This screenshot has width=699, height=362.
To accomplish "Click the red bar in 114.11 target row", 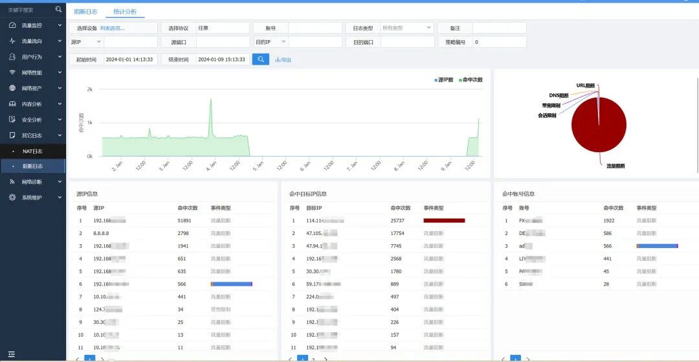I will (x=444, y=220).
